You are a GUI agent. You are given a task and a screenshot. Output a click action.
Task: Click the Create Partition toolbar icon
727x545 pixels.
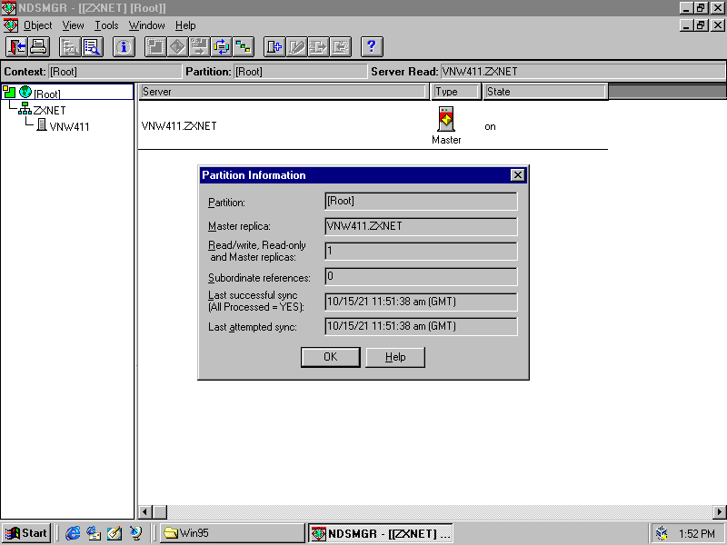(155, 47)
